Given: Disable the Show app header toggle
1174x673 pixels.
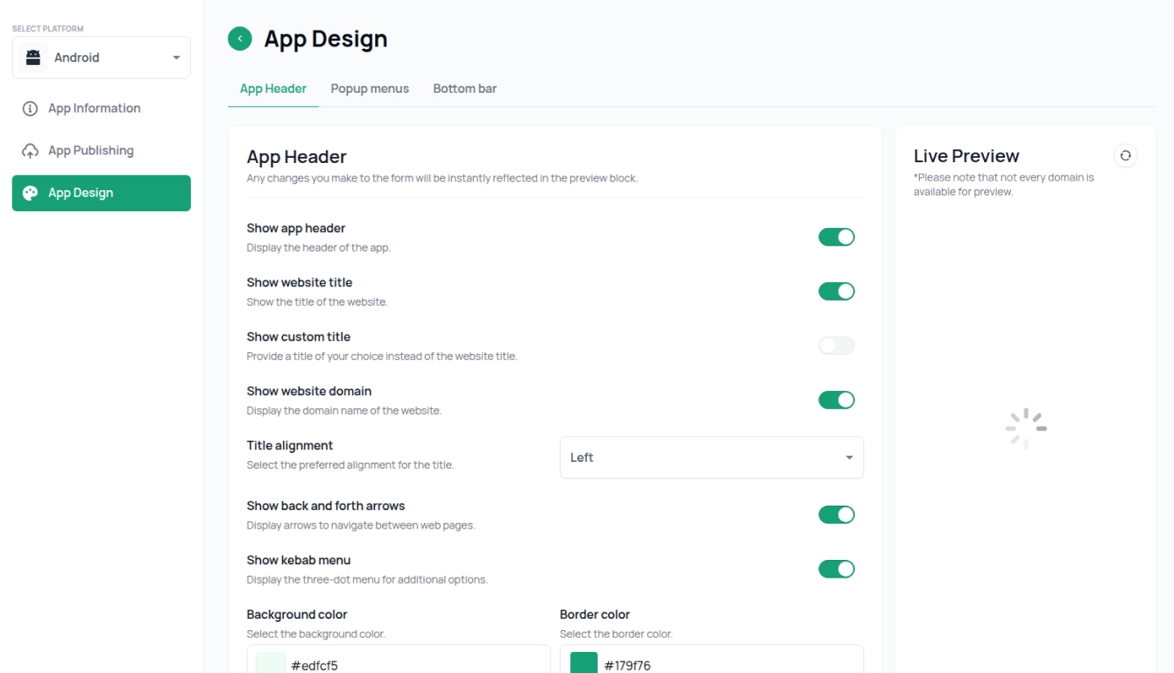Looking at the screenshot, I should 836,237.
